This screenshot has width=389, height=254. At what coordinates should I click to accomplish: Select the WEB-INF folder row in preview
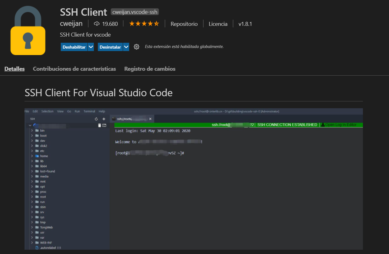67,243
